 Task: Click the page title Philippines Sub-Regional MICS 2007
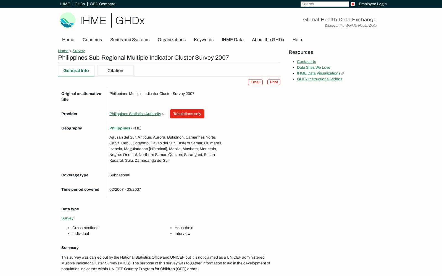143,58
